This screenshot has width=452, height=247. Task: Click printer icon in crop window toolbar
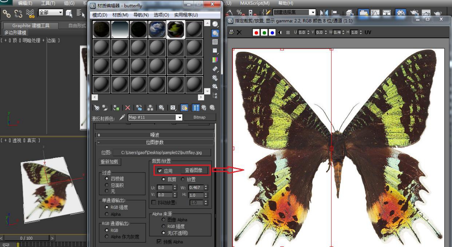pos(231,32)
